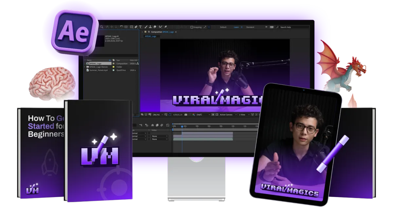Switch to the Learn workspace
Image resolution: width=393 pixels, height=221 pixels.
(x=236, y=27)
